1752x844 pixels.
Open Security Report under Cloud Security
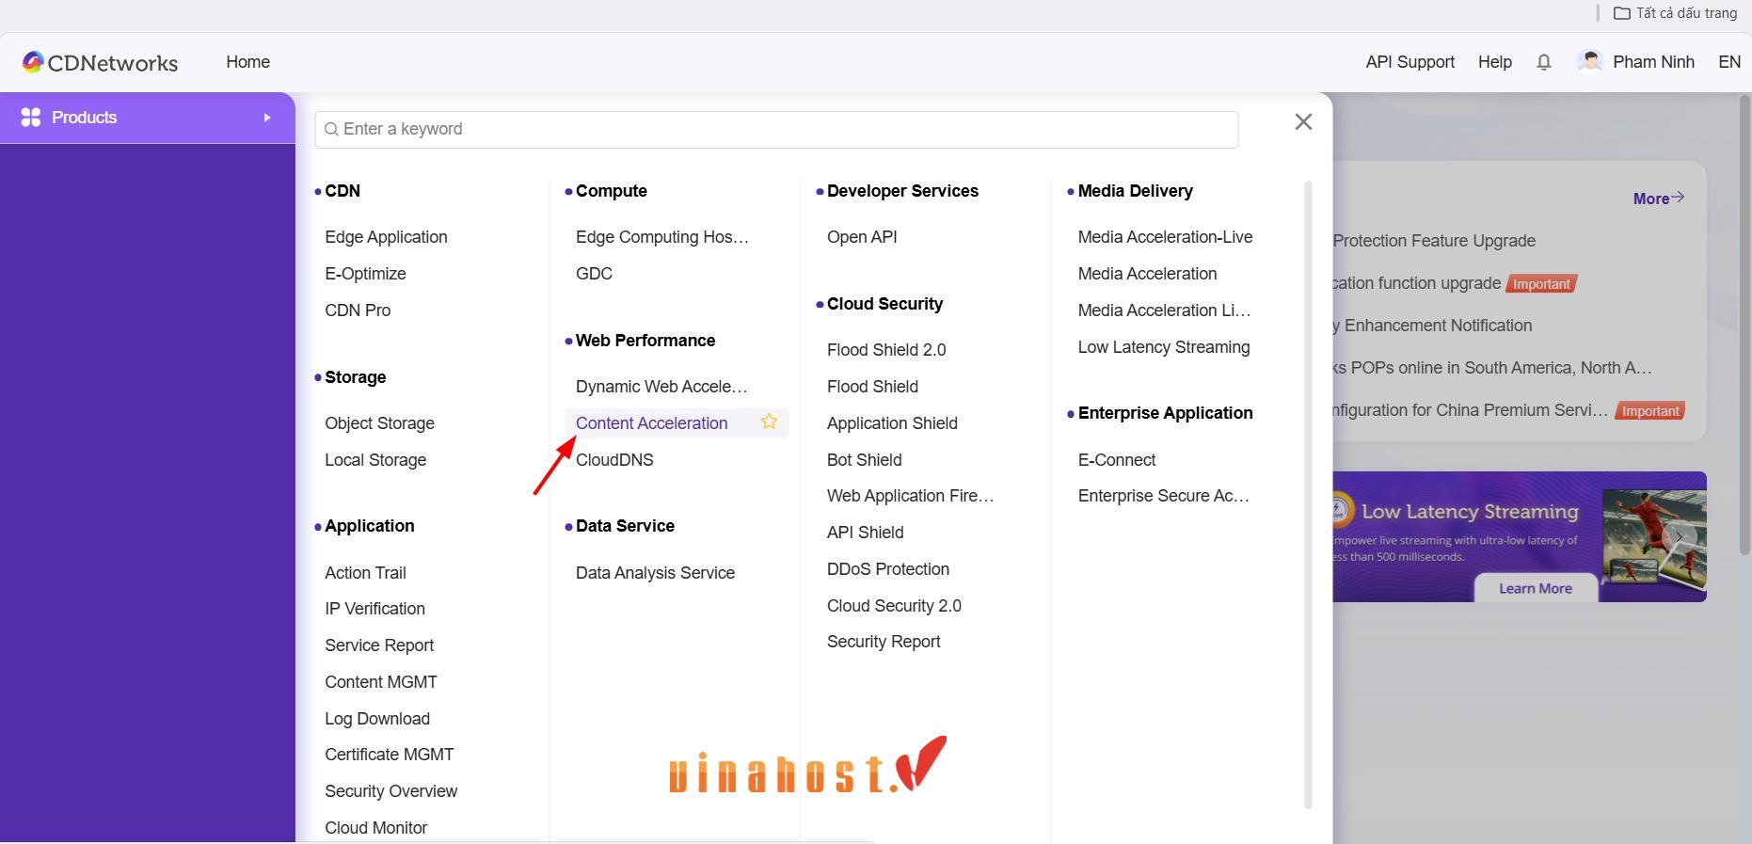(884, 642)
